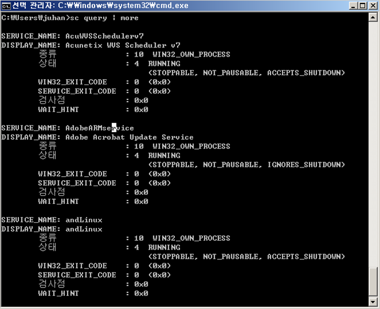Click RUNNING state of AcuWVSSchedulerv7 service
The image size is (380, 309).
164,64
